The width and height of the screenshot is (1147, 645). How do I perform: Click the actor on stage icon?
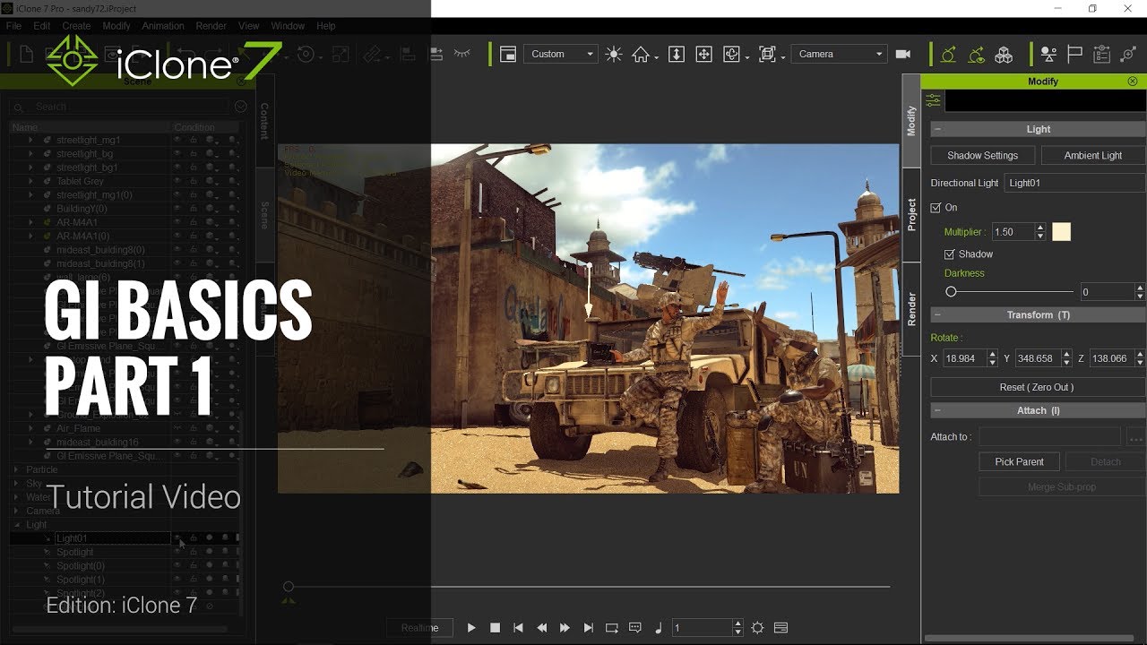(x=1048, y=55)
